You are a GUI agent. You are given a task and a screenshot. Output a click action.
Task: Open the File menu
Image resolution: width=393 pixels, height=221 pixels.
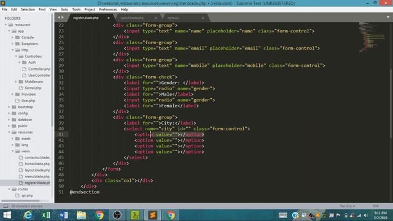4,10
